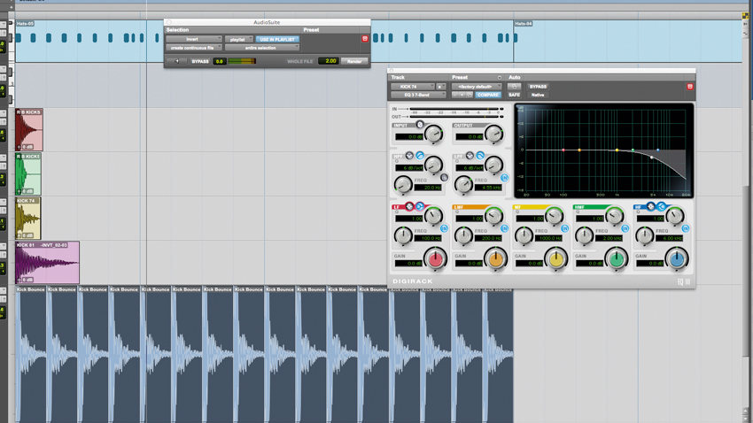Open the entire selection dropdown

pyautogui.click(x=262, y=48)
